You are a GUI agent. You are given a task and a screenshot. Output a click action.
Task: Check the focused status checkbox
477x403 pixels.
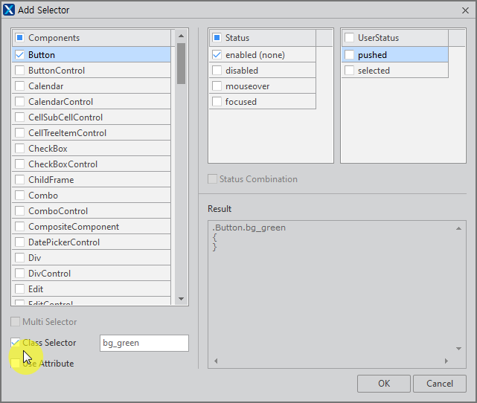tap(217, 102)
